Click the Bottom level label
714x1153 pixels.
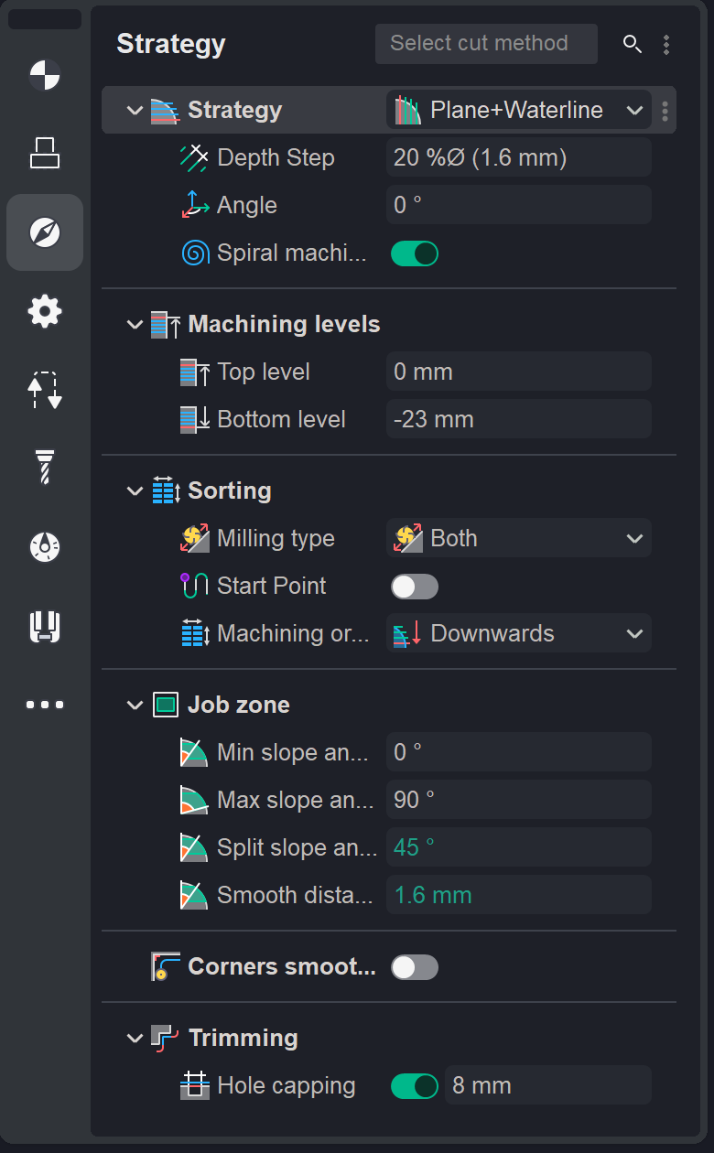pos(281,419)
